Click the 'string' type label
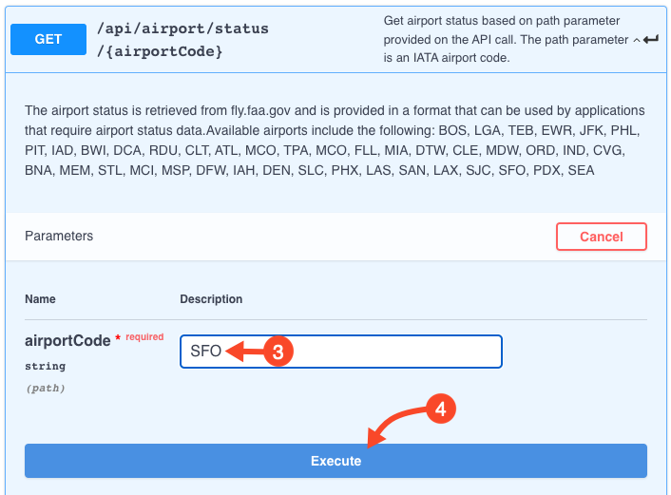671x495 pixels. click(45, 366)
